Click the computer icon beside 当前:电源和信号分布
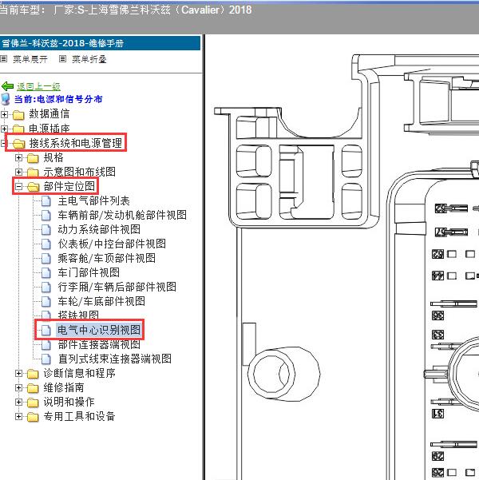Viewport: 479px width, 480px height. 6,99
